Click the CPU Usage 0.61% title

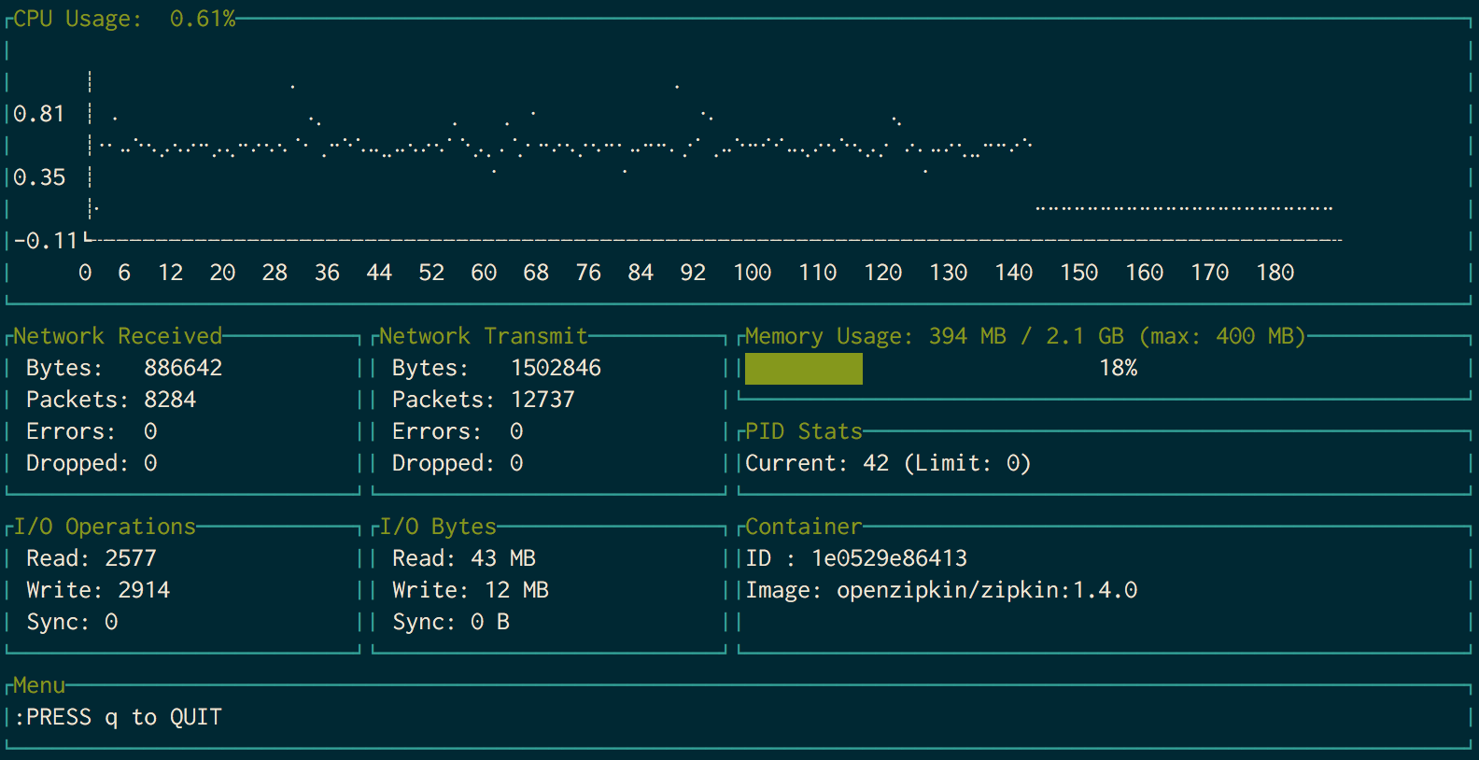(124, 19)
